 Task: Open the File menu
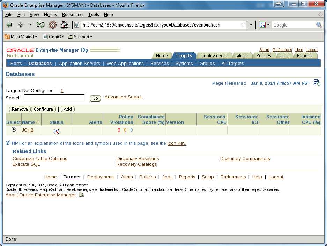[9, 14]
